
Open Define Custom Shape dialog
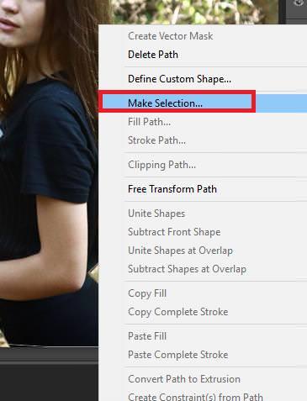coord(179,79)
